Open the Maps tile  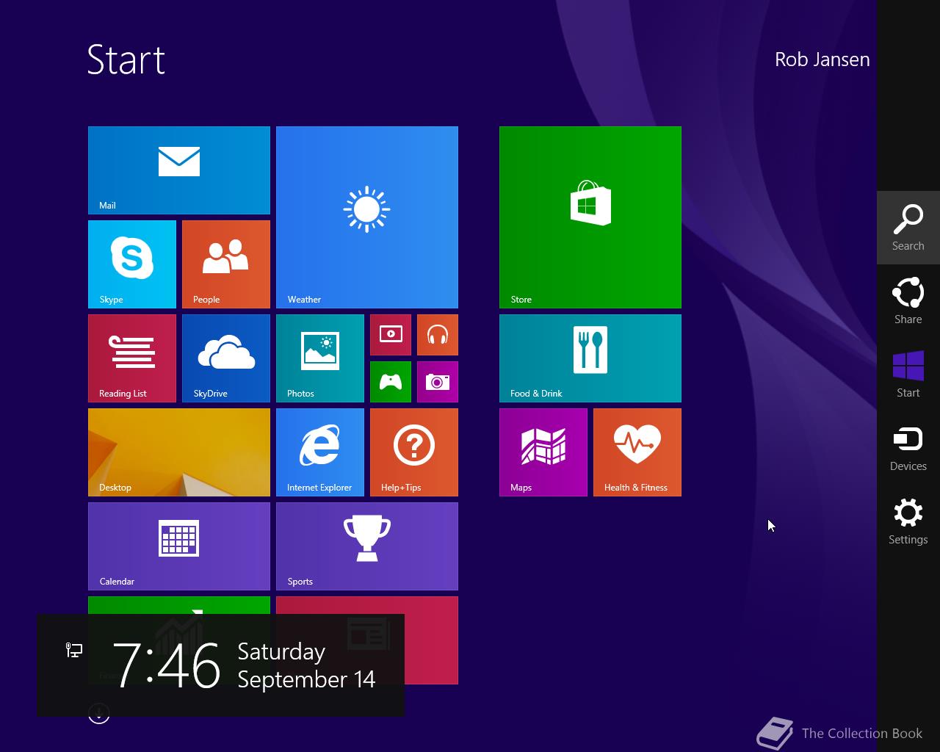pyautogui.click(x=543, y=452)
